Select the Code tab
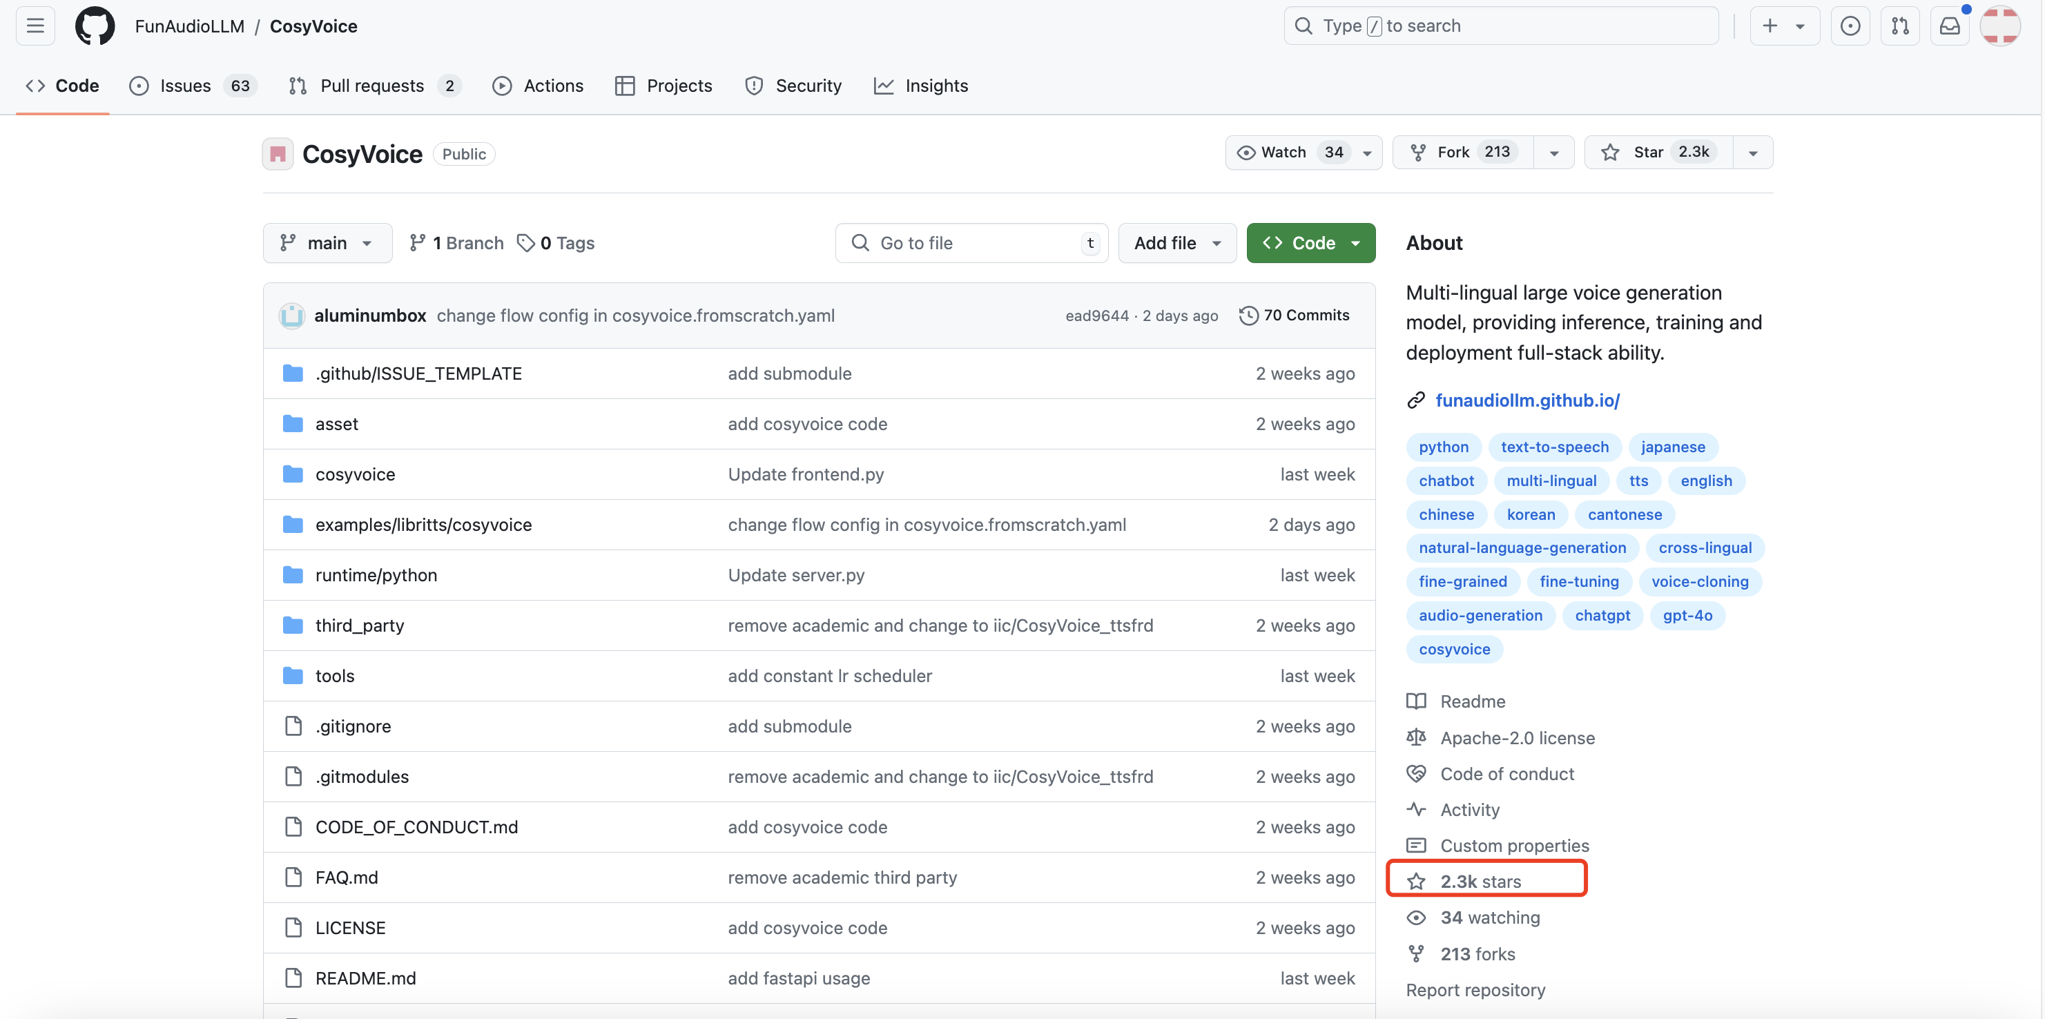The height and width of the screenshot is (1019, 2045). pos(62,86)
